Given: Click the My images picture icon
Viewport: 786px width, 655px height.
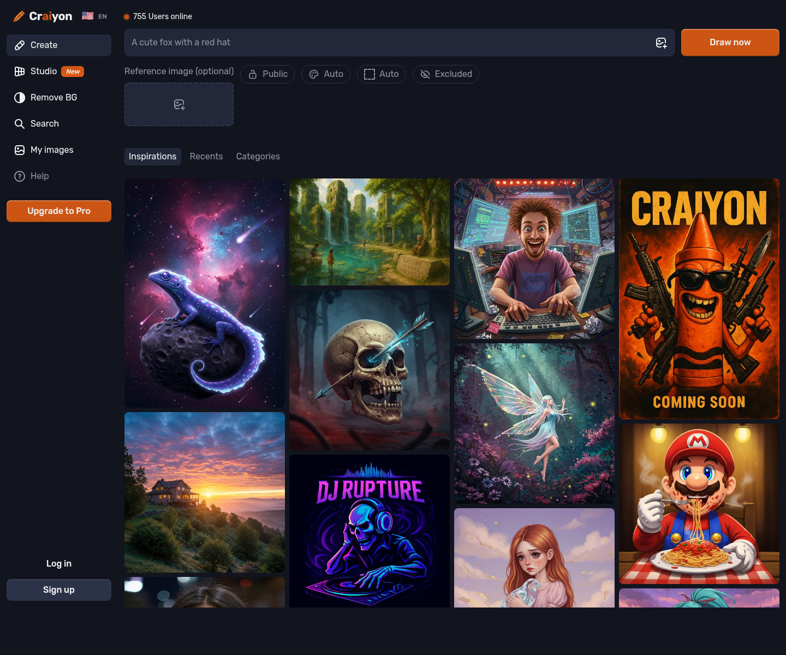Looking at the screenshot, I should [20, 150].
